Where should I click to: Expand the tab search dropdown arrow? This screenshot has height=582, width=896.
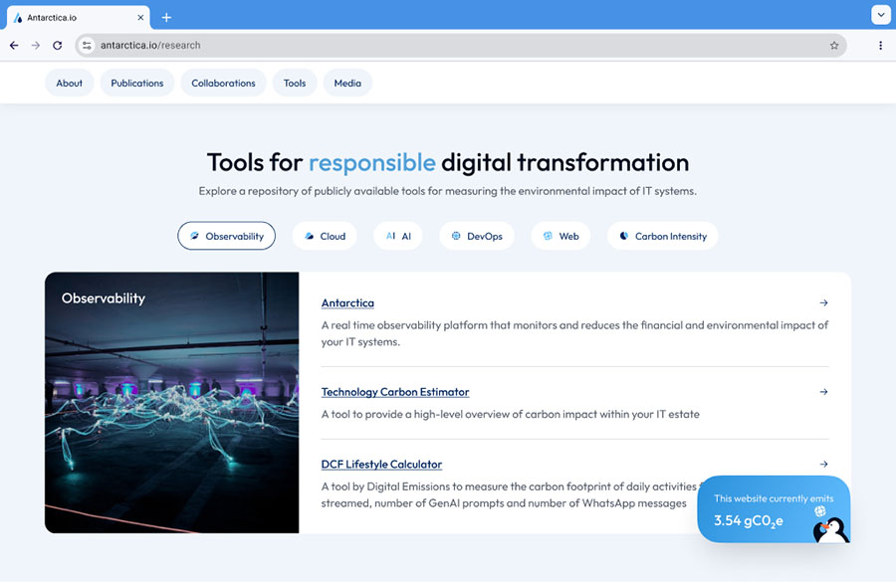[881, 15]
